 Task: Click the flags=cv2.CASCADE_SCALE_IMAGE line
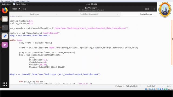47,67
